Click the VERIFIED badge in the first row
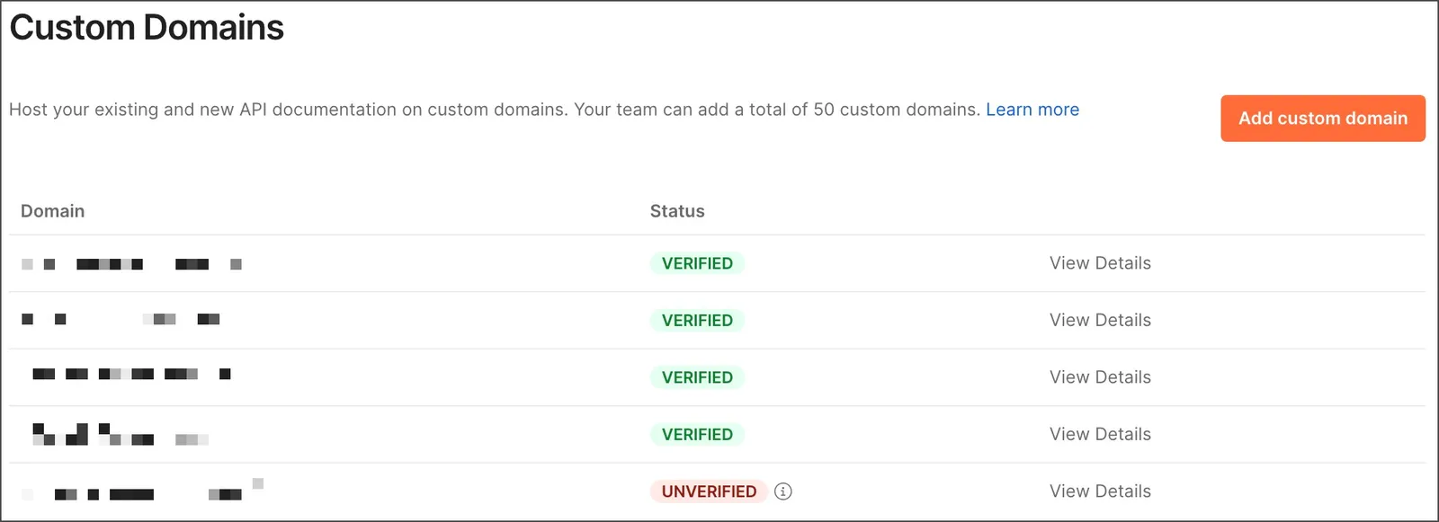 coord(697,263)
